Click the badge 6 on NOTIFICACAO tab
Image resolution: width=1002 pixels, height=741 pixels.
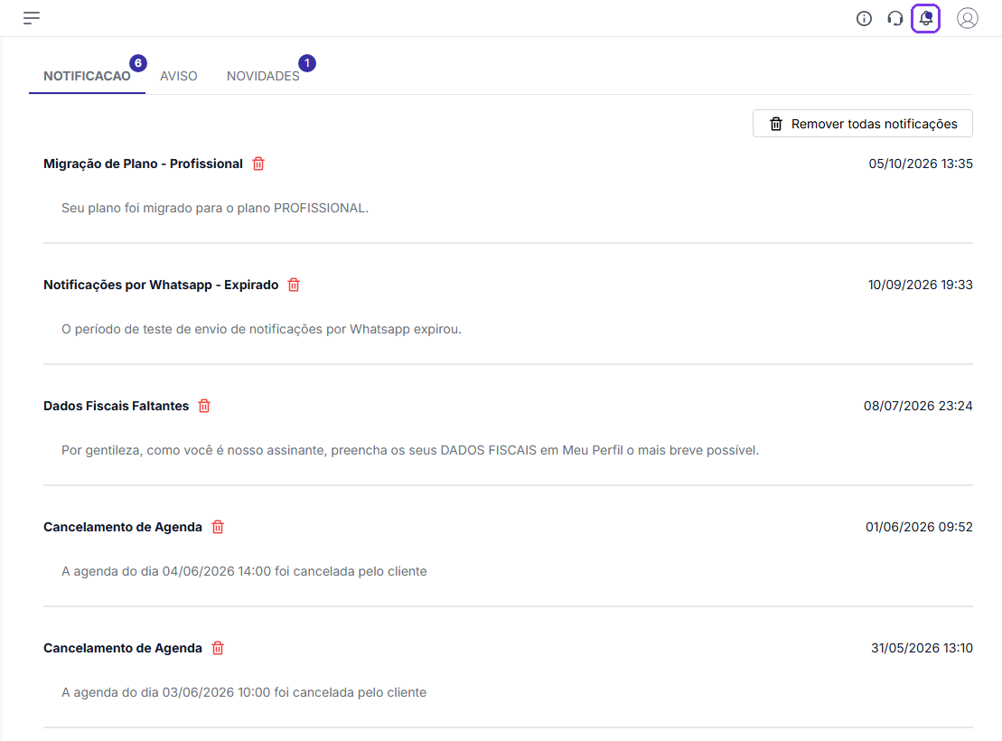pos(138,63)
